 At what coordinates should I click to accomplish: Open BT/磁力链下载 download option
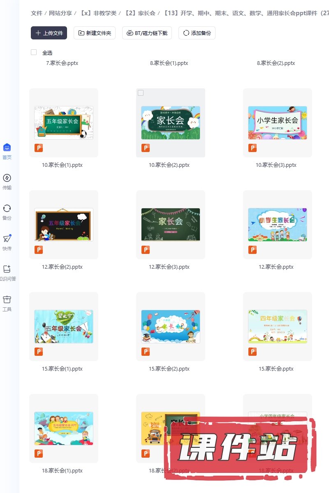coord(147,33)
